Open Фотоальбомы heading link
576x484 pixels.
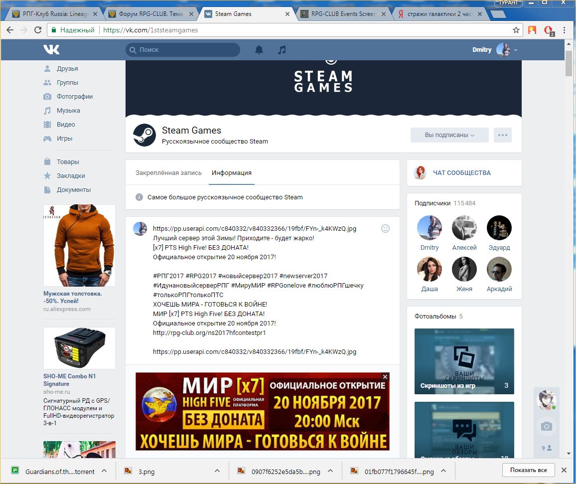[435, 317]
